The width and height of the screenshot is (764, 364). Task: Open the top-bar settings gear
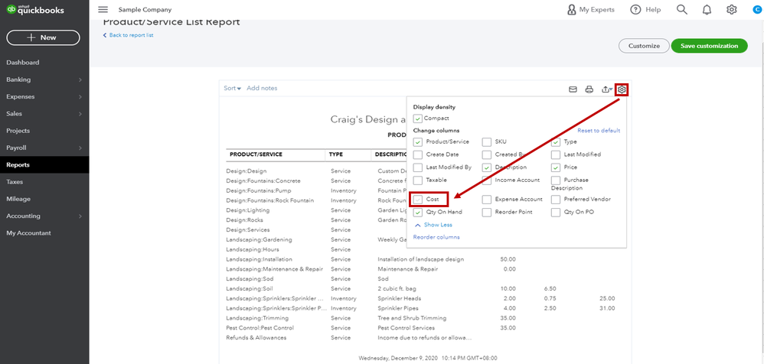click(x=731, y=10)
